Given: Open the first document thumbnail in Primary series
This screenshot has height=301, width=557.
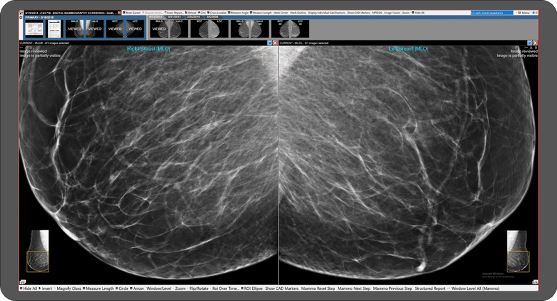Looking at the screenshot, I should click(34, 29).
